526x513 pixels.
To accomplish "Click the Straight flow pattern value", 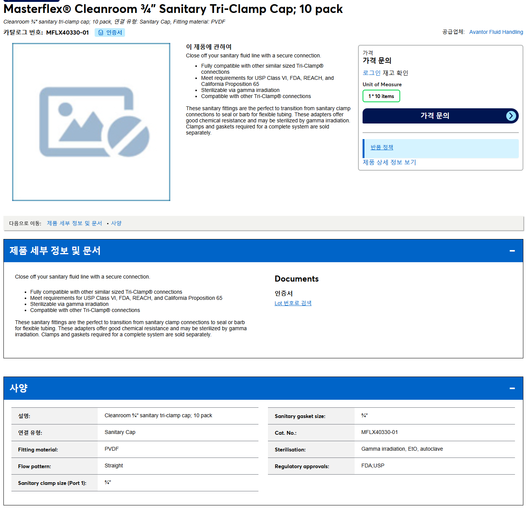I will [x=114, y=466].
